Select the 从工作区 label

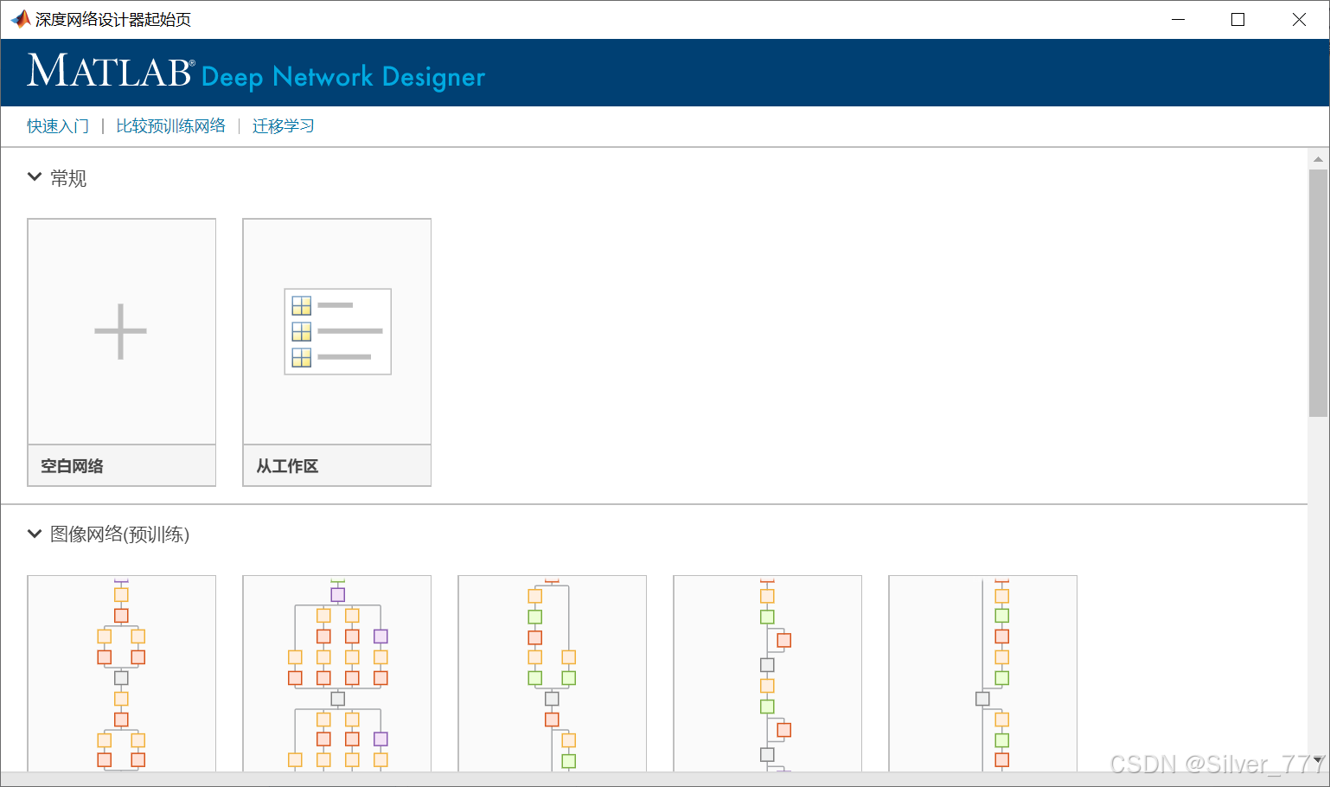(x=287, y=466)
